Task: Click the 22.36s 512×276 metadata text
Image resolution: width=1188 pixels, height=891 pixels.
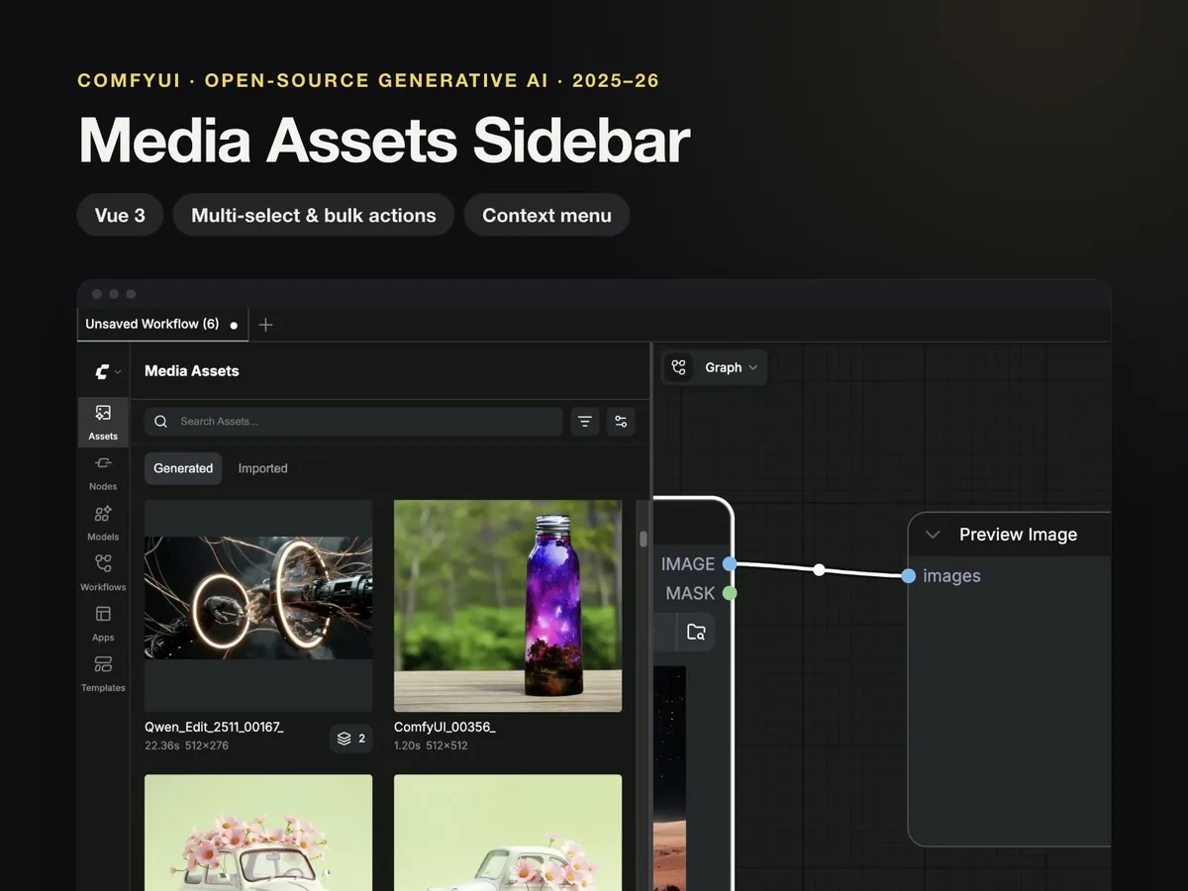Action: (x=186, y=745)
